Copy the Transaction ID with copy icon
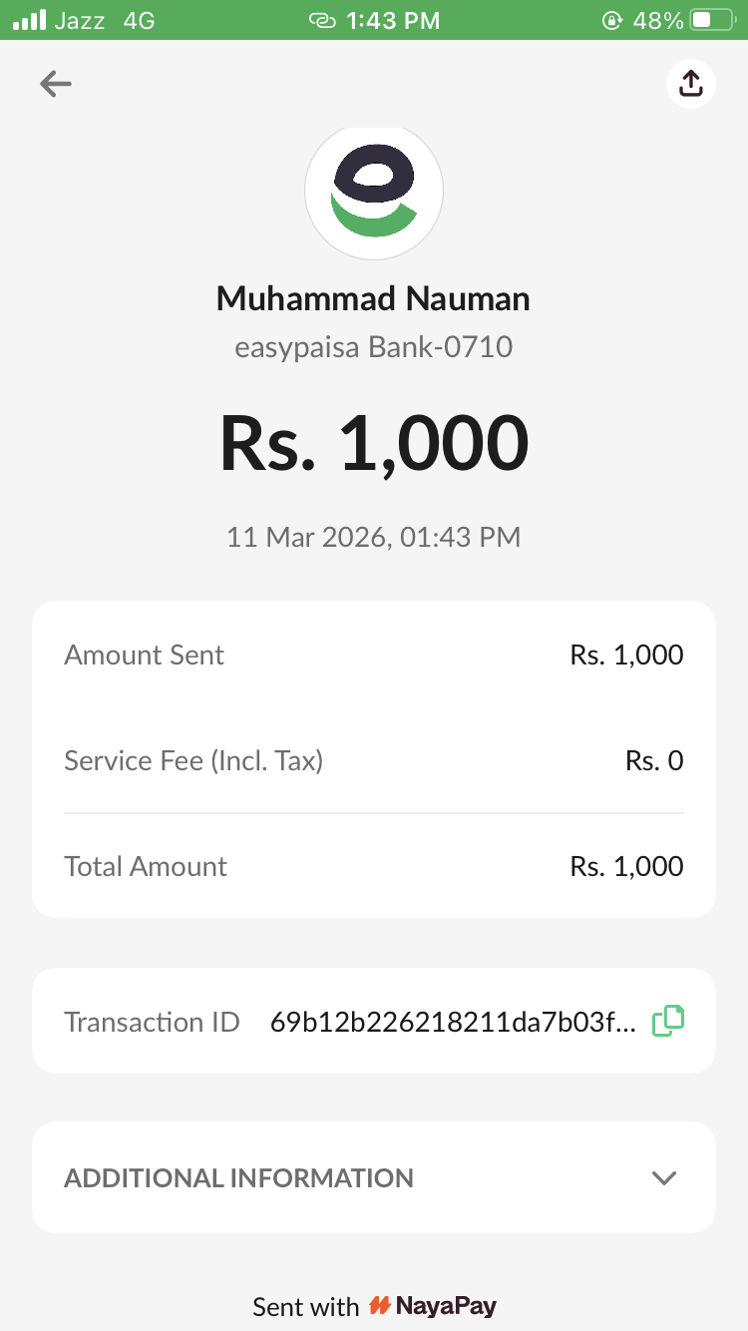Viewport: 748px width, 1331px height. coord(668,1021)
